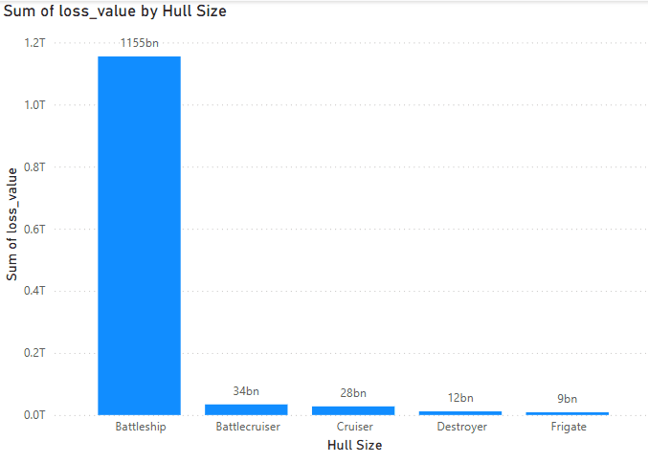
Task: Select the 9bn data label
Action: pos(567,399)
